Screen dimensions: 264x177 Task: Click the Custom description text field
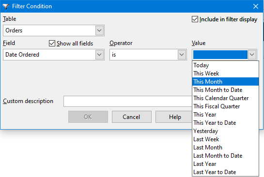click(x=127, y=102)
